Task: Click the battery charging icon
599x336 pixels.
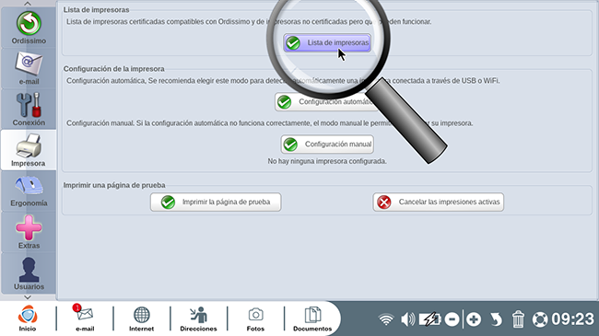Action: 429,319
